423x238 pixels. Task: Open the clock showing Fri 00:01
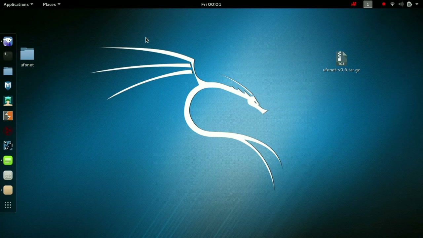pyautogui.click(x=211, y=4)
